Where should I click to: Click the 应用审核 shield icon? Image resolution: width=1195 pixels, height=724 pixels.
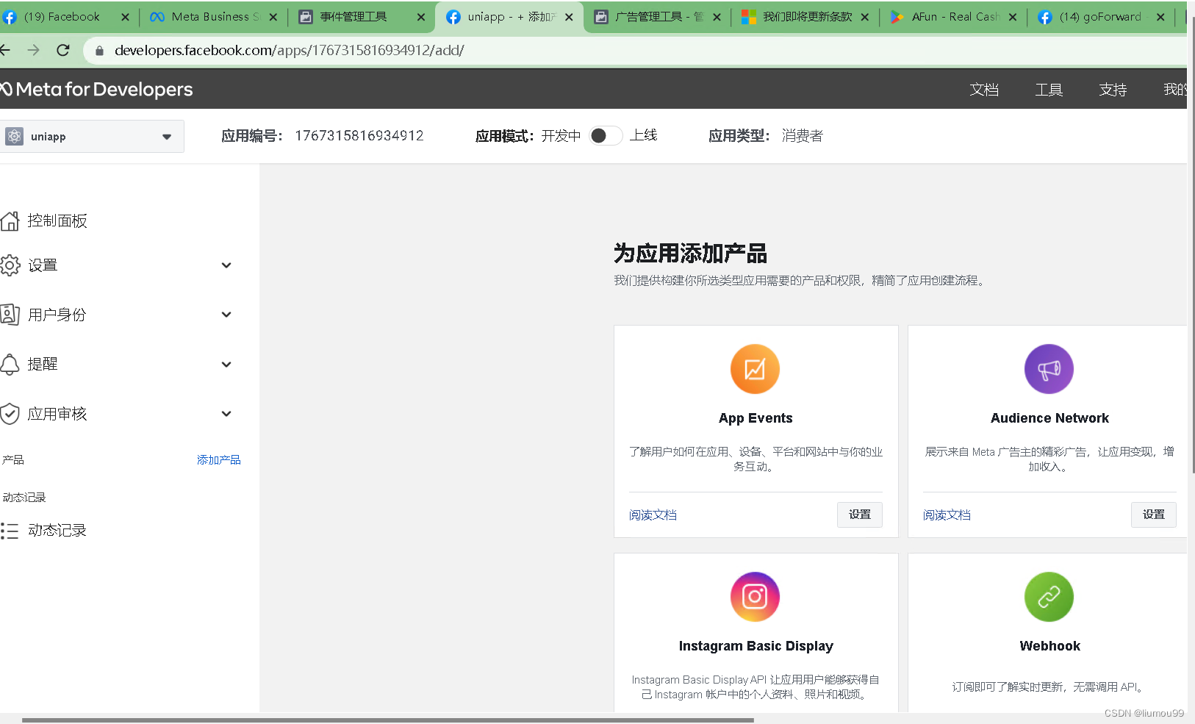[x=10, y=413]
